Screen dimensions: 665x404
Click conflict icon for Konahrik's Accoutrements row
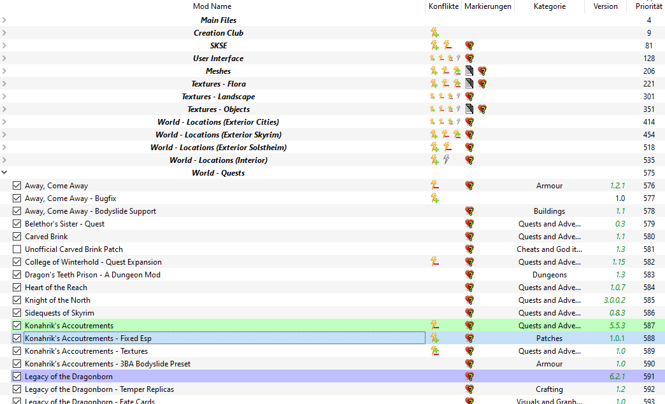point(434,325)
